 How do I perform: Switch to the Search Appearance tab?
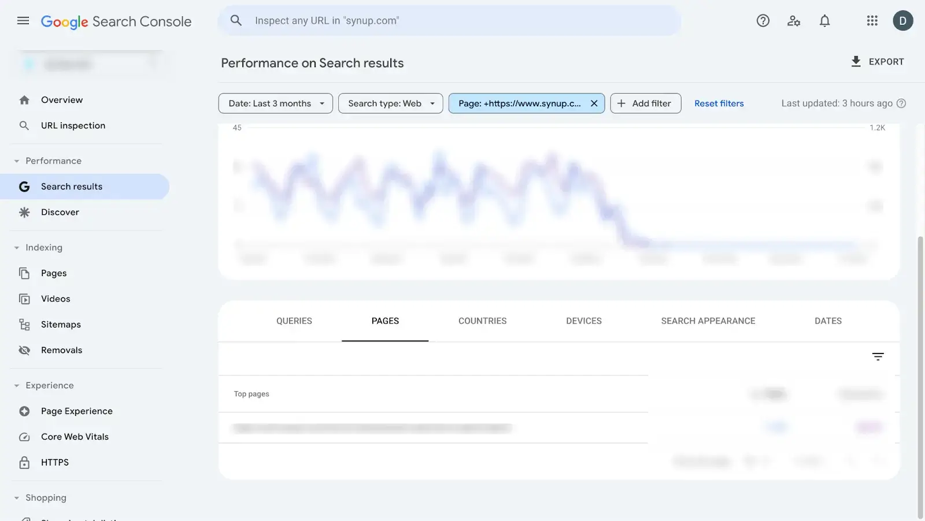tap(708, 321)
